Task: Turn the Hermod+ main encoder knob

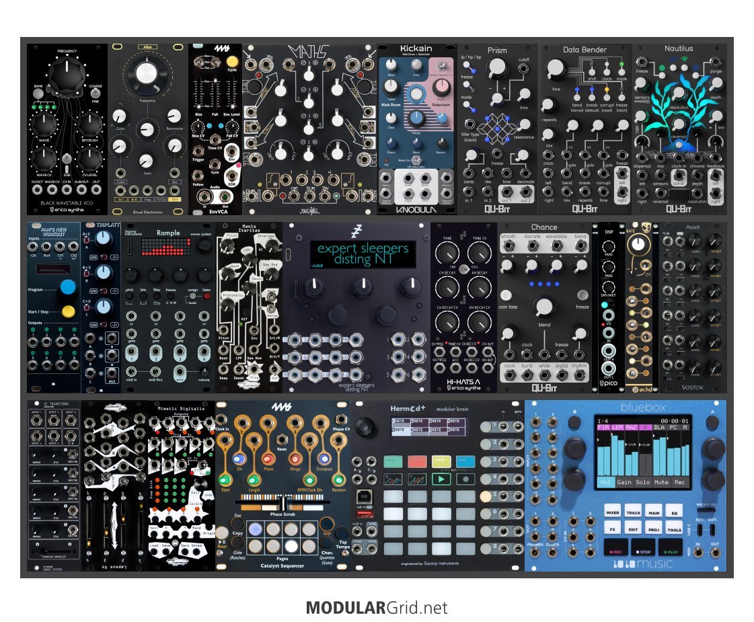Action: tap(366, 426)
